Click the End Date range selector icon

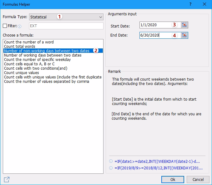click(184, 35)
